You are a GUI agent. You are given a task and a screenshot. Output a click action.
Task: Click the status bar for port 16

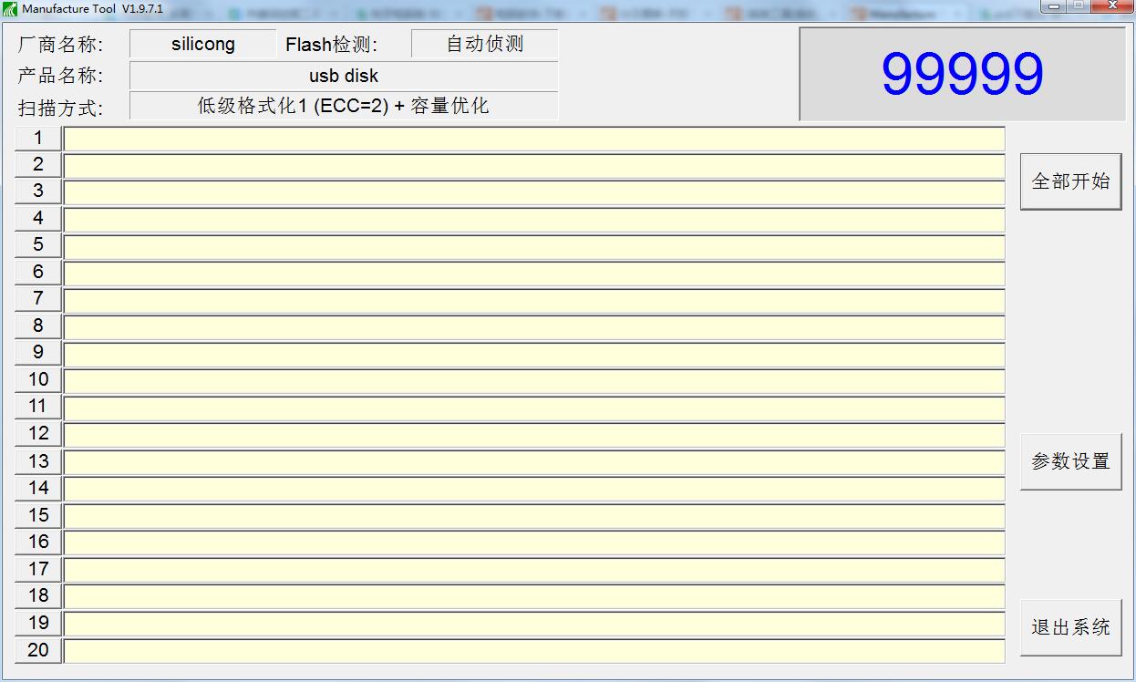tap(534, 542)
